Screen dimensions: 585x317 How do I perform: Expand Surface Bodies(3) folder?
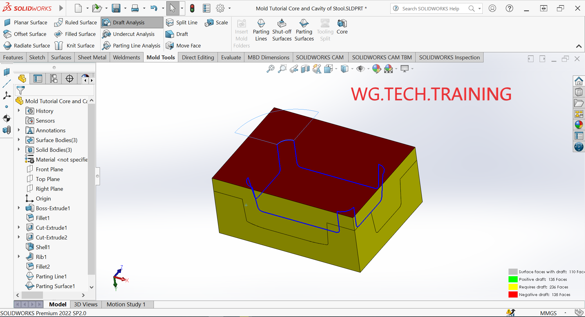19,140
